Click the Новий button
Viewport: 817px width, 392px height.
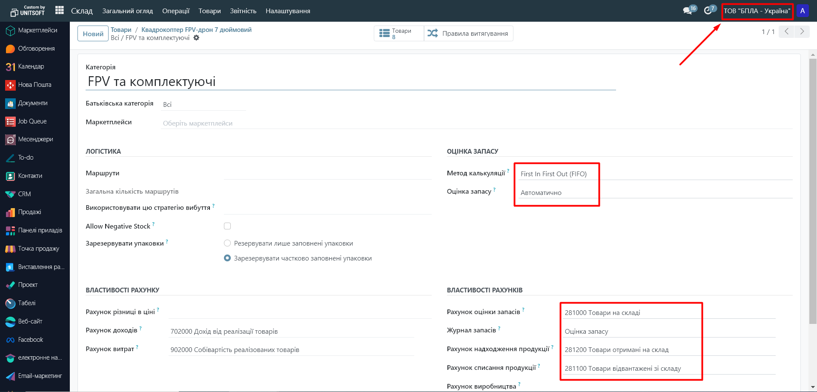pyautogui.click(x=93, y=34)
